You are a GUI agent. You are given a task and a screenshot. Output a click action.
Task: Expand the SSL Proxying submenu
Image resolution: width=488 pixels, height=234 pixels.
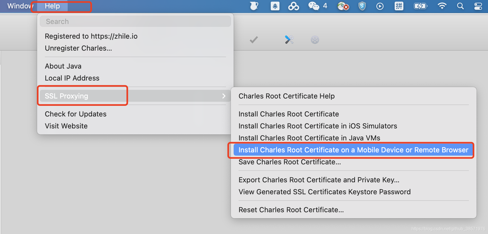(x=135, y=96)
